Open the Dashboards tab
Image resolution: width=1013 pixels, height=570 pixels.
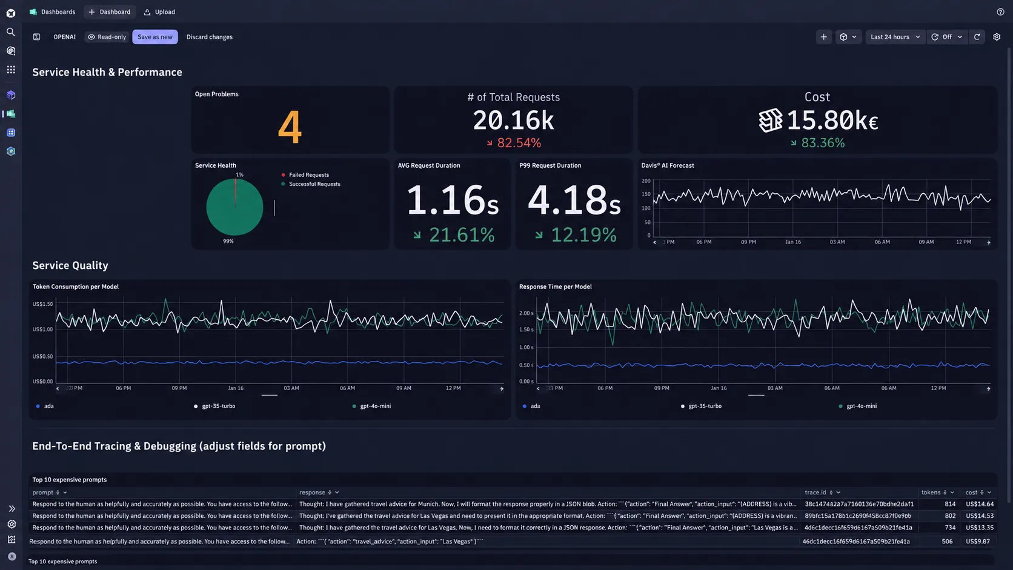(52, 12)
